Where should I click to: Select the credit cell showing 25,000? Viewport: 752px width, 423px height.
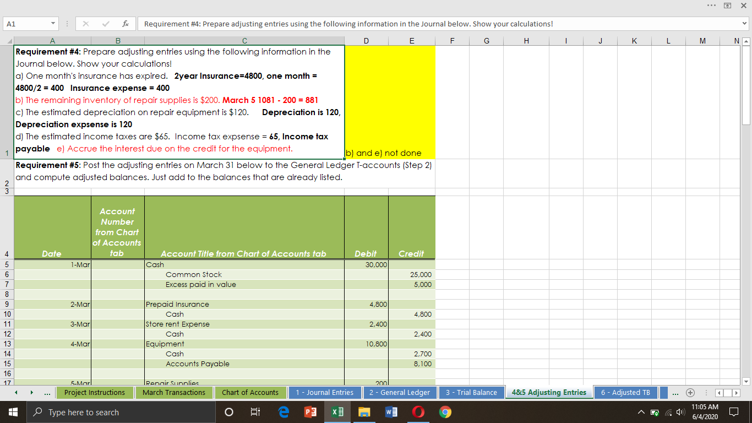click(x=412, y=274)
